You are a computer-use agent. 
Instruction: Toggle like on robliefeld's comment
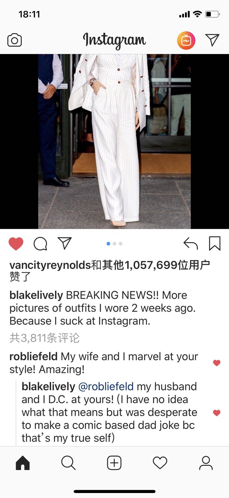217,363
